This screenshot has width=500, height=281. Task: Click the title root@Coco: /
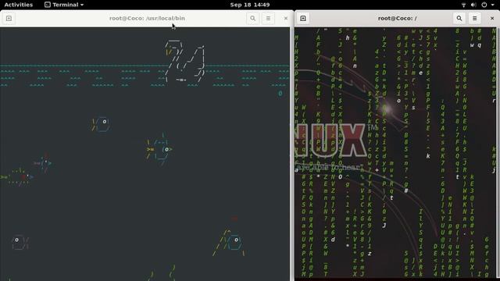pos(398,19)
